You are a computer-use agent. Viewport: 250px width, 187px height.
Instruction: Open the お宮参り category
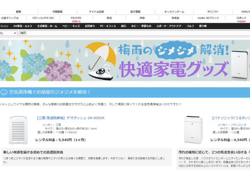click(x=90, y=26)
